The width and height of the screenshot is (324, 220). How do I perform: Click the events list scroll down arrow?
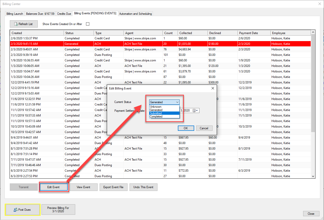(313, 176)
